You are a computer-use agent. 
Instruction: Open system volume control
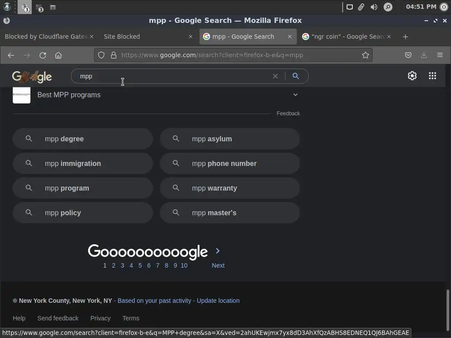click(374, 7)
